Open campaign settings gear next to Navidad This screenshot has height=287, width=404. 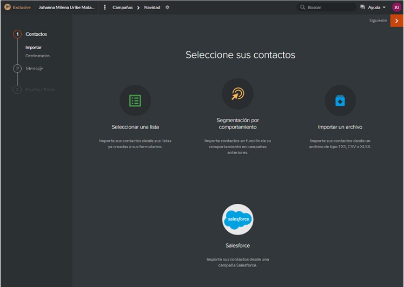168,8
